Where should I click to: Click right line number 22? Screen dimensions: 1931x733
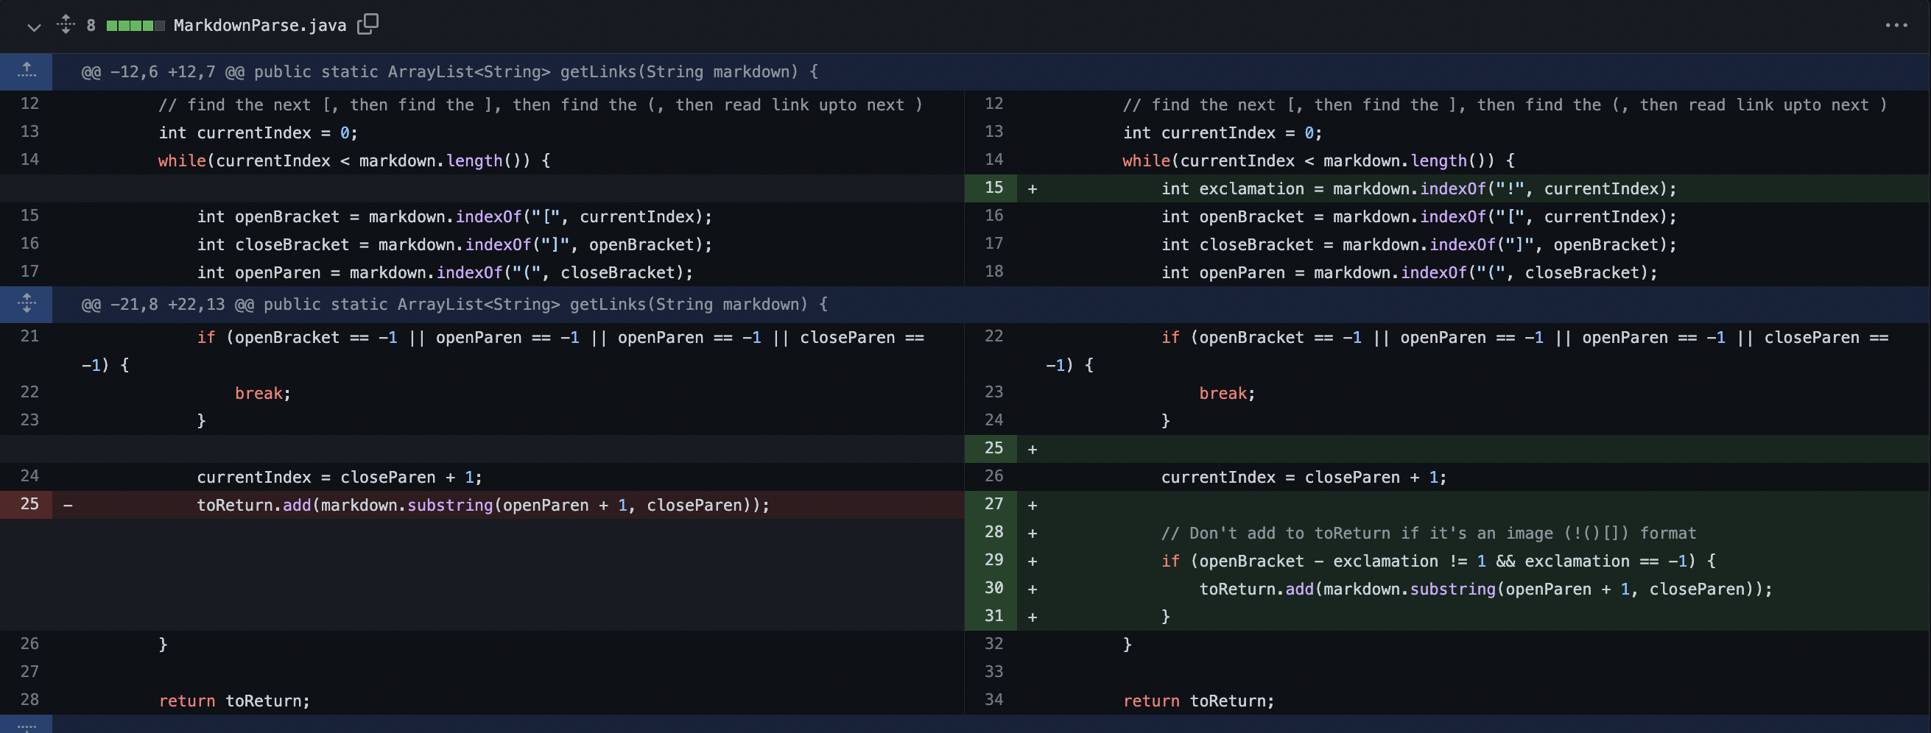[x=993, y=336]
